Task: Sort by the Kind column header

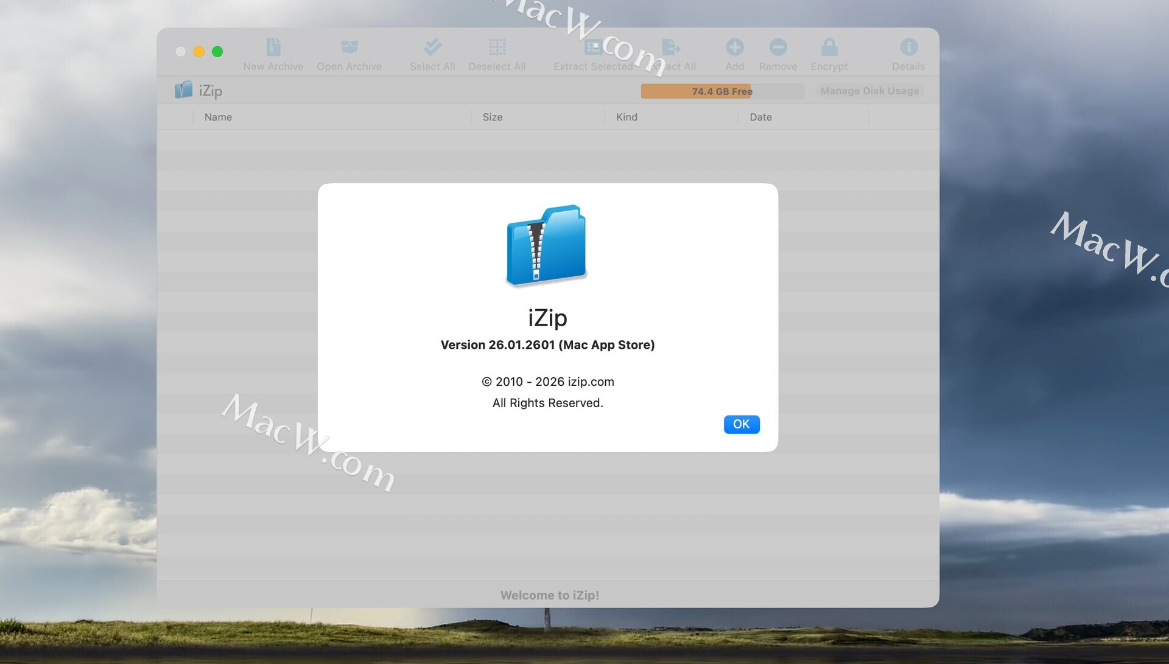Action: [x=627, y=117]
